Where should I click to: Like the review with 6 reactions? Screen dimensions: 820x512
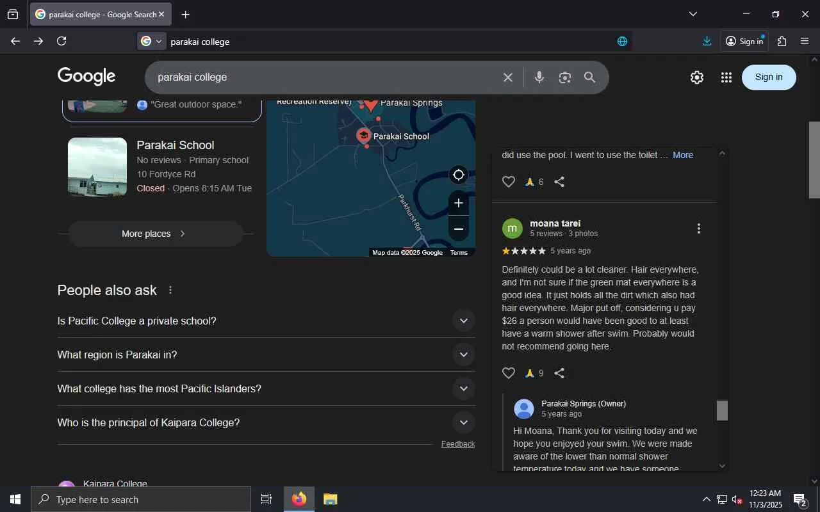509,182
